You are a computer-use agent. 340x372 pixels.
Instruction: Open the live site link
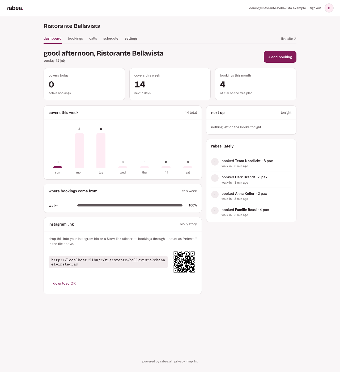289,39
